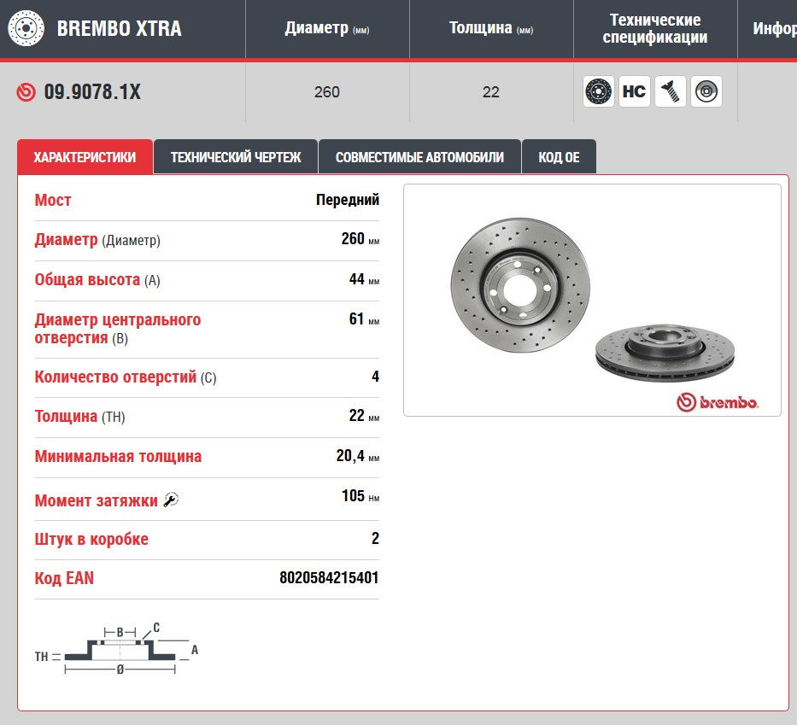Image resolution: width=797 pixels, height=725 pixels.
Task: Click the 44 мм overall height value
Action: pos(365,279)
